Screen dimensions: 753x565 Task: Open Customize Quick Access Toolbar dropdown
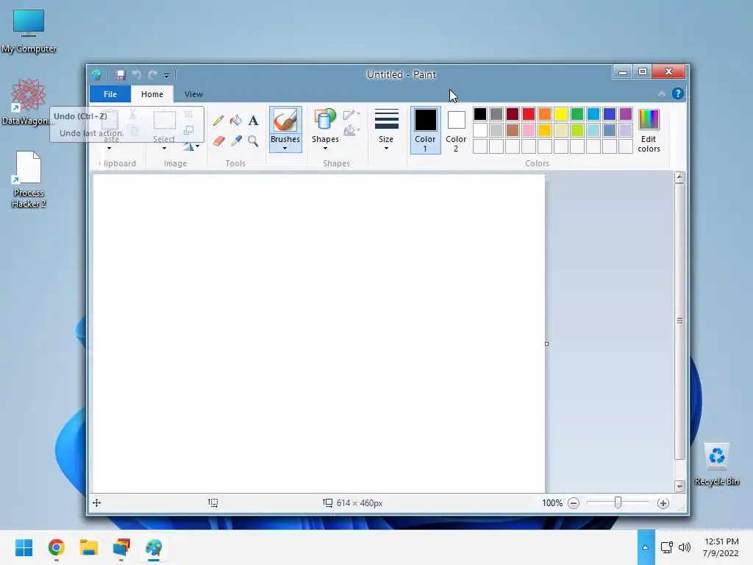coord(166,76)
